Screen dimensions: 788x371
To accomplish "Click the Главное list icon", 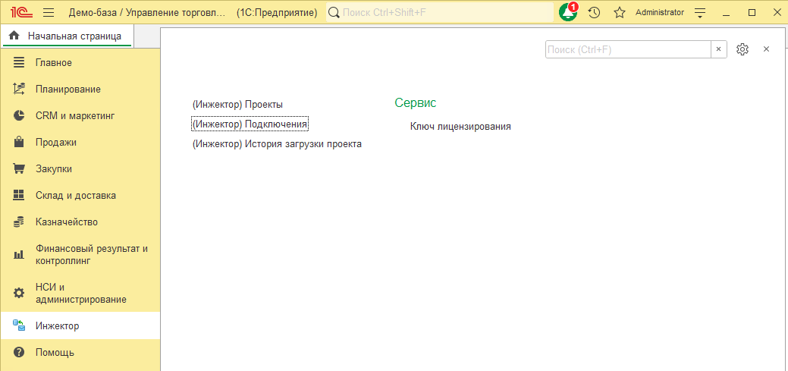I will (19, 63).
